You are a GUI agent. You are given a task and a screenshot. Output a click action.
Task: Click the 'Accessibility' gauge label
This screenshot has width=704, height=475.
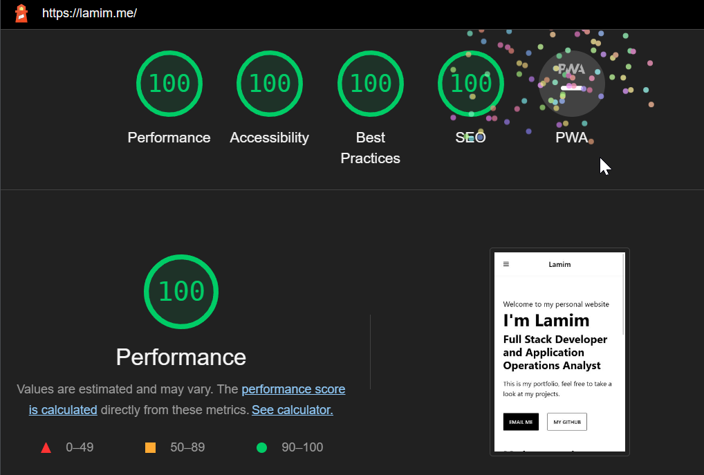270,138
